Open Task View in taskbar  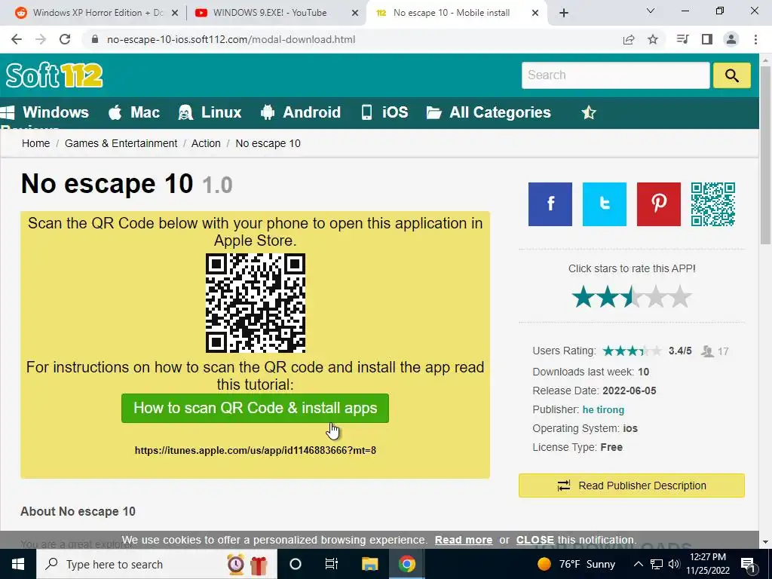pos(332,564)
